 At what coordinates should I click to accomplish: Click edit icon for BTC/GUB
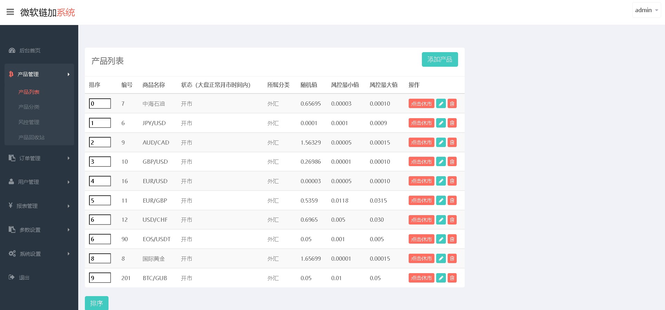[x=441, y=278]
